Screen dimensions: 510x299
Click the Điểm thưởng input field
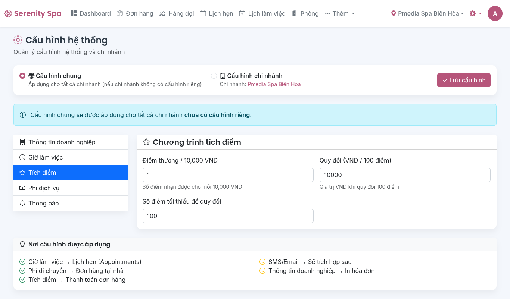pos(228,175)
